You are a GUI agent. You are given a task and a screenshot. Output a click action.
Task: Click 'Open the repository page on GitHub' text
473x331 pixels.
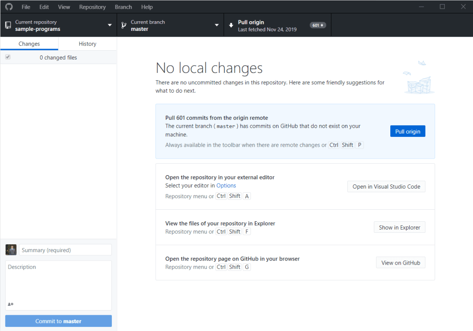tap(233, 259)
